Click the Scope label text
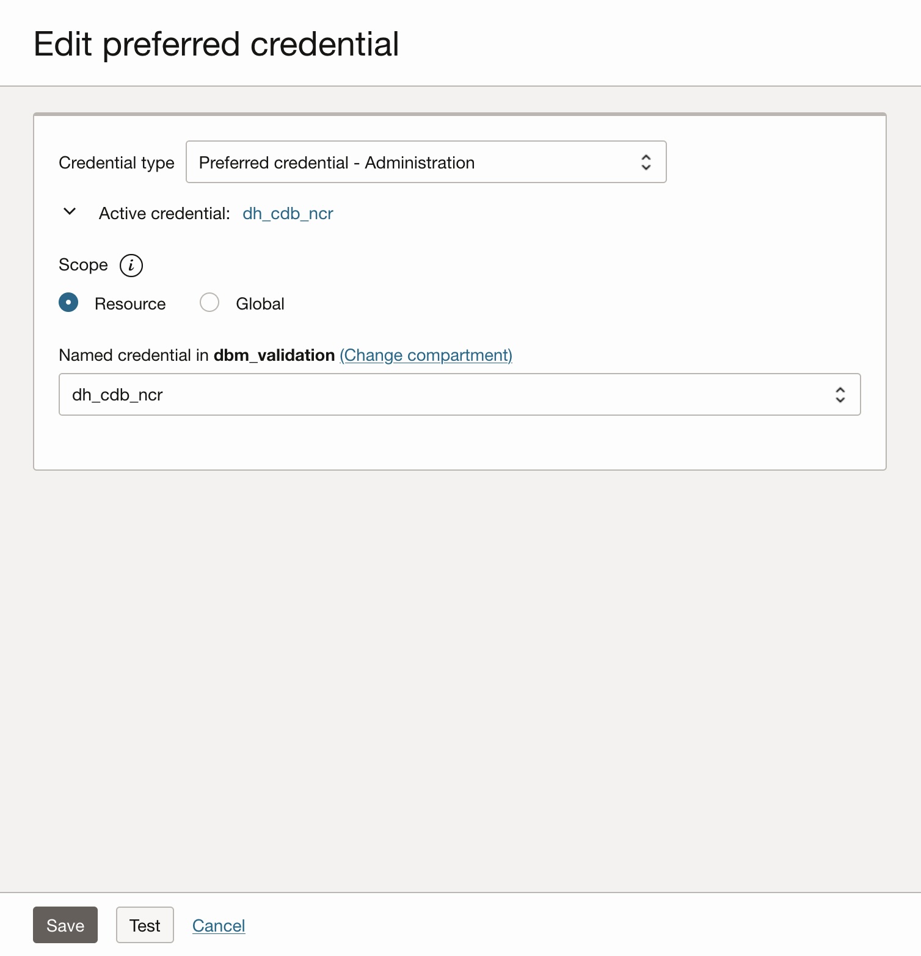The width and height of the screenshot is (921, 956). click(x=83, y=265)
